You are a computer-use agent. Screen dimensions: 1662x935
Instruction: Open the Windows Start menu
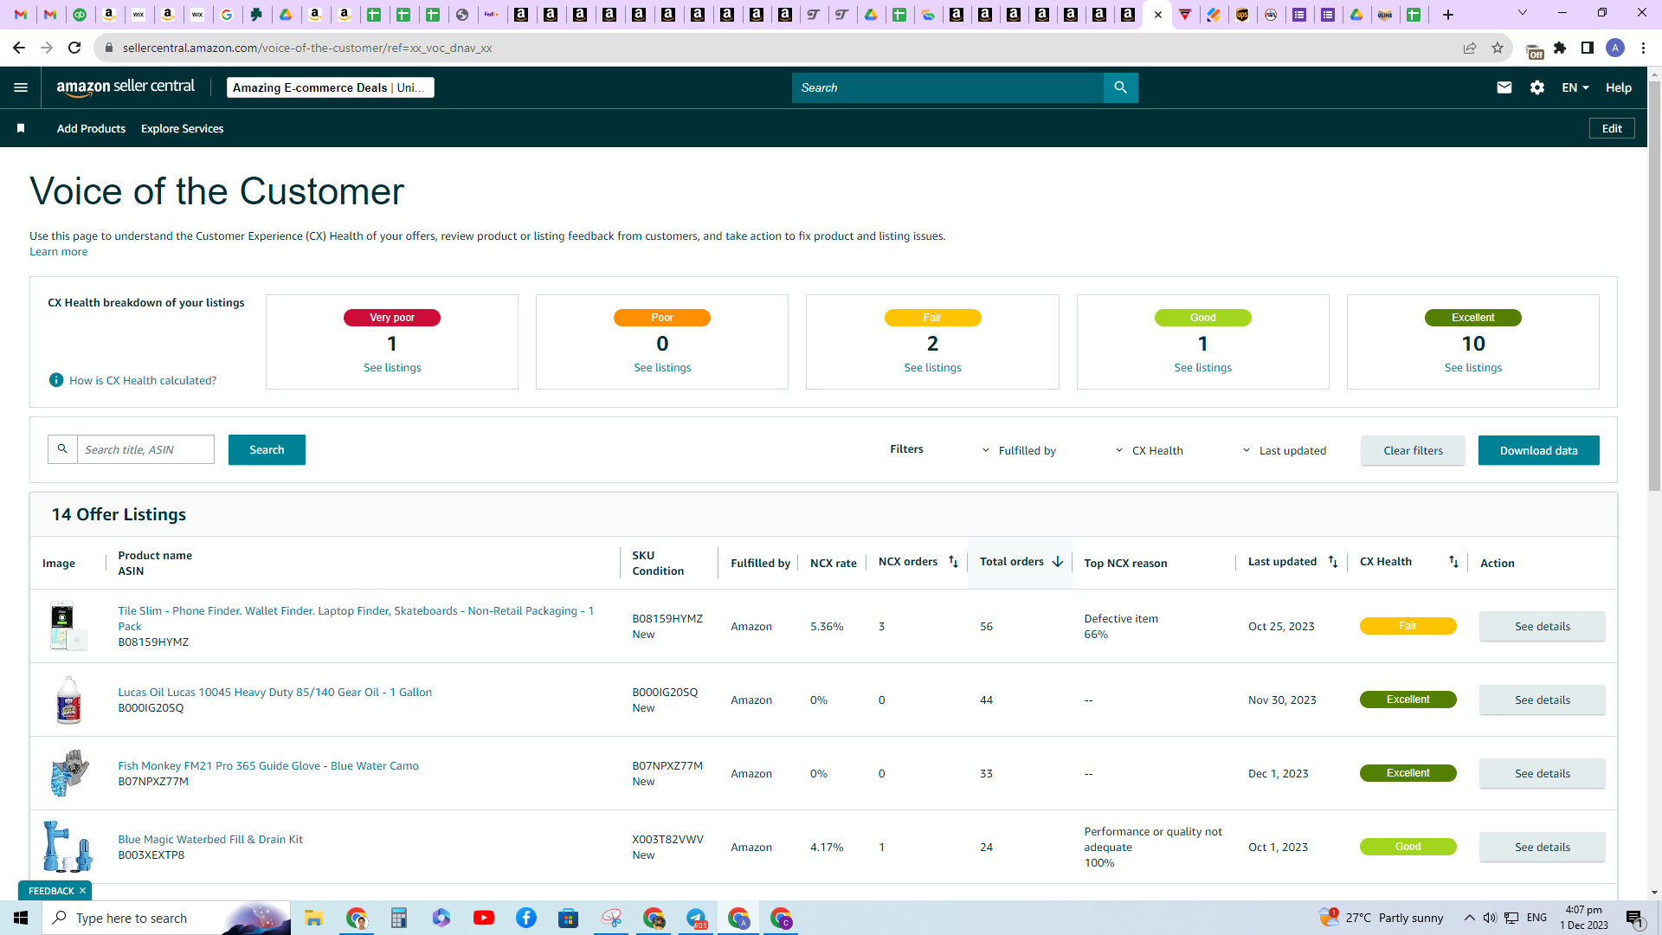[x=21, y=918]
